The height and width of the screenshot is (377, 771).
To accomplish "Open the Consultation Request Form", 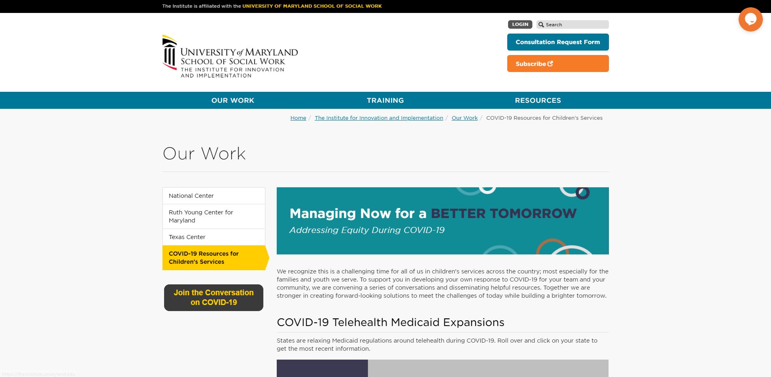I will tap(558, 42).
